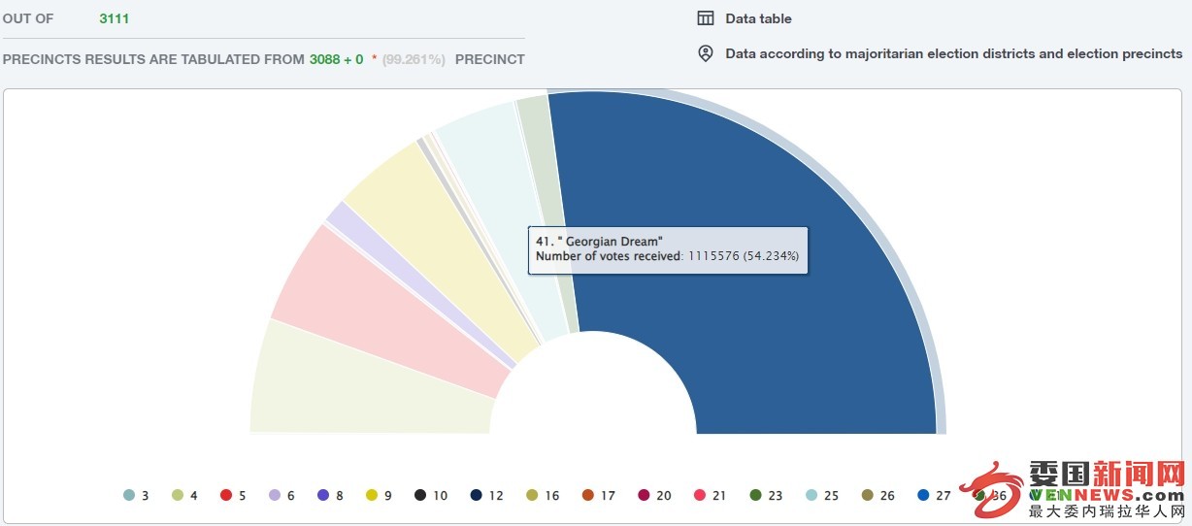
Task: Toggle legend entry 9 with yellow dot
Action: (x=379, y=495)
